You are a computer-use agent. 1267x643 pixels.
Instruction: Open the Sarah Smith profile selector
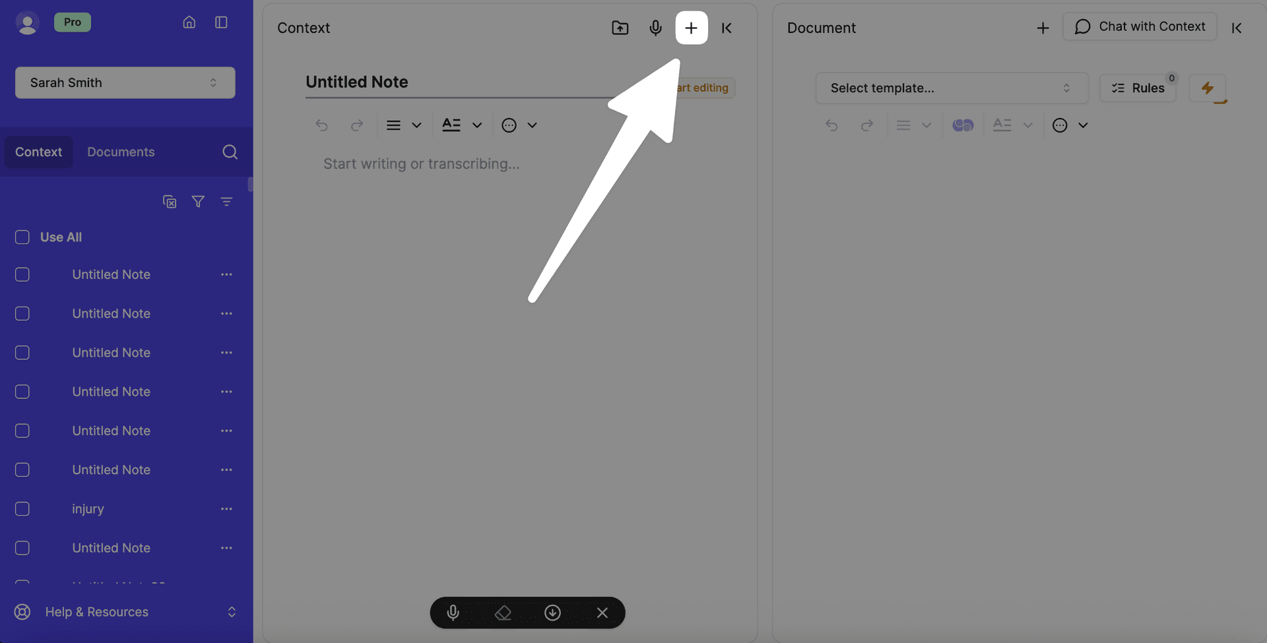pyautogui.click(x=125, y=82)
